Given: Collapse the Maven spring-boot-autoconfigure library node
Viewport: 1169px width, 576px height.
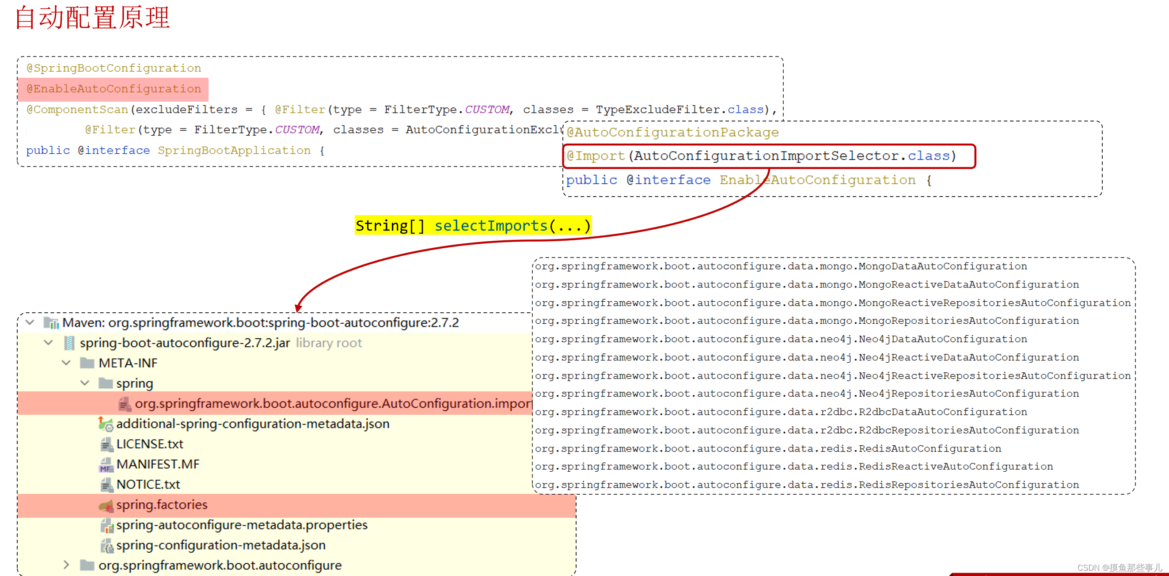Looking at the screenshot, I should pos(30,322).
